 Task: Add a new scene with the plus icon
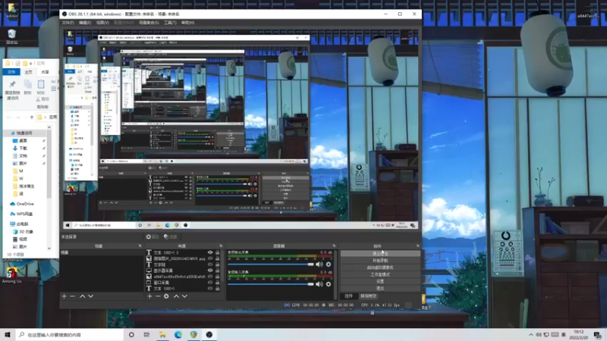(x=64, y=296)
